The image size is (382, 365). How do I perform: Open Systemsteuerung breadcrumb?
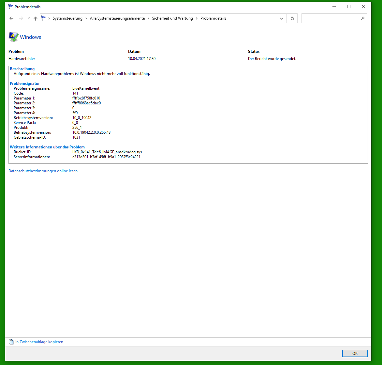tap(67, 18)
